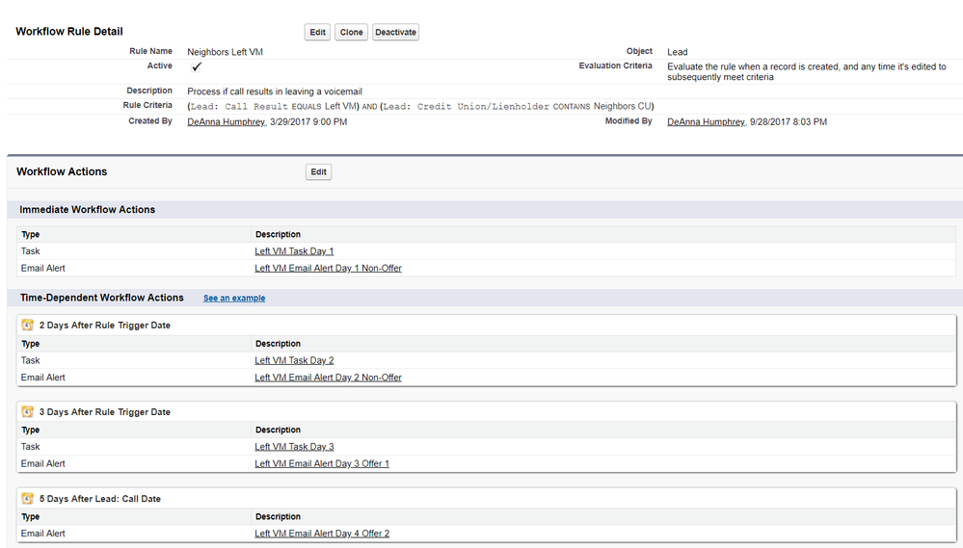Open Left VM Email Alert Day 3 Offer 1

coord(322,464)
